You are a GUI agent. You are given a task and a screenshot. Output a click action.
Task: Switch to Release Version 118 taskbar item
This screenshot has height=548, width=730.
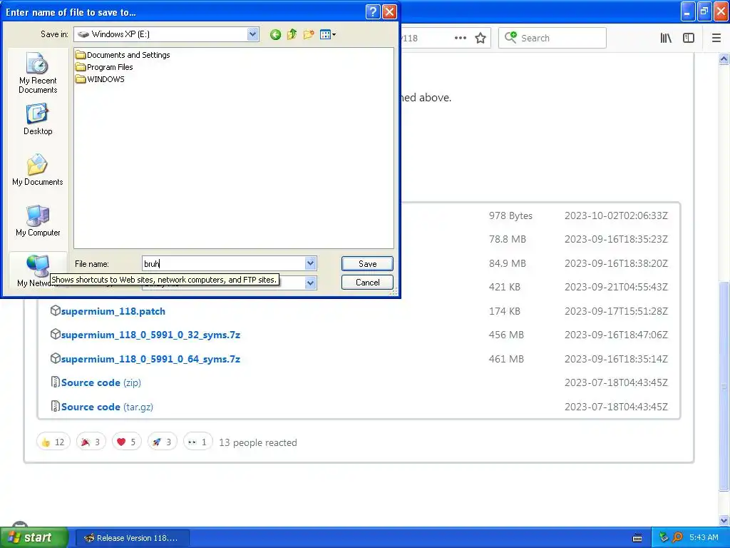click(132, 538)
